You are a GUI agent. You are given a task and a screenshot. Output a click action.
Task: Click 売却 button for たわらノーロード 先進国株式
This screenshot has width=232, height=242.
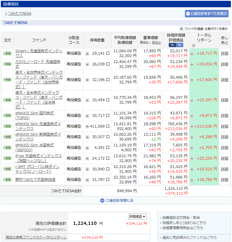coord(8,64)
